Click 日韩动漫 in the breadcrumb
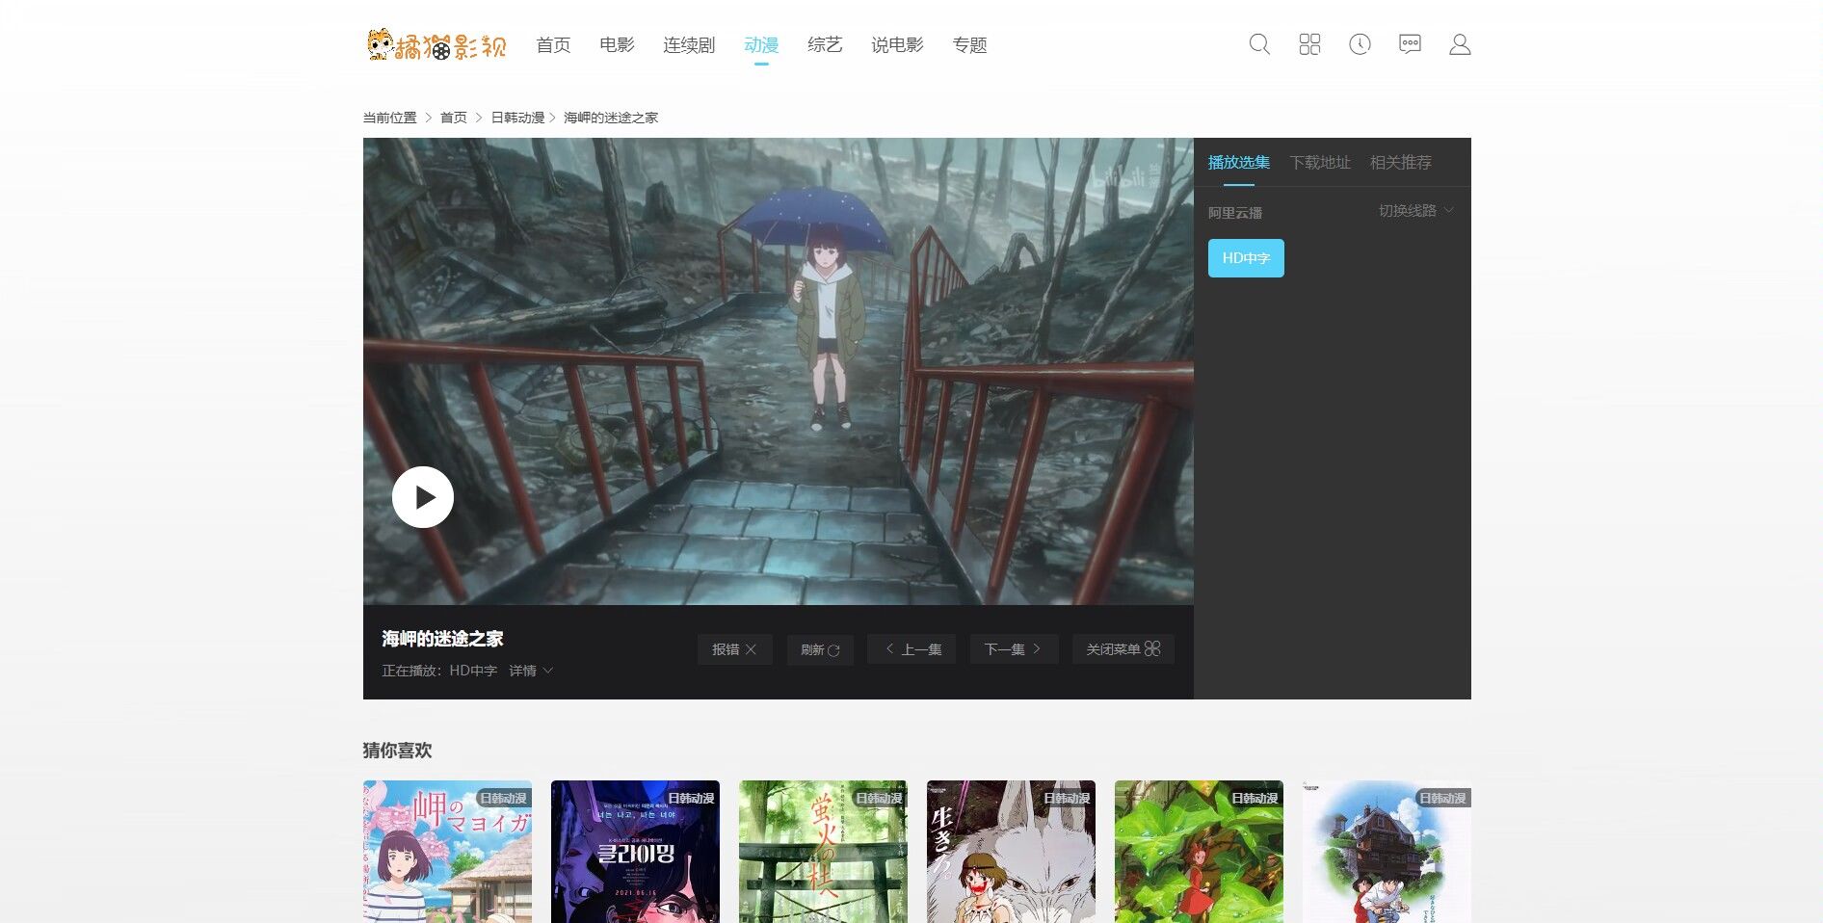Screen dimensions: 1823x923 point(517,118)
